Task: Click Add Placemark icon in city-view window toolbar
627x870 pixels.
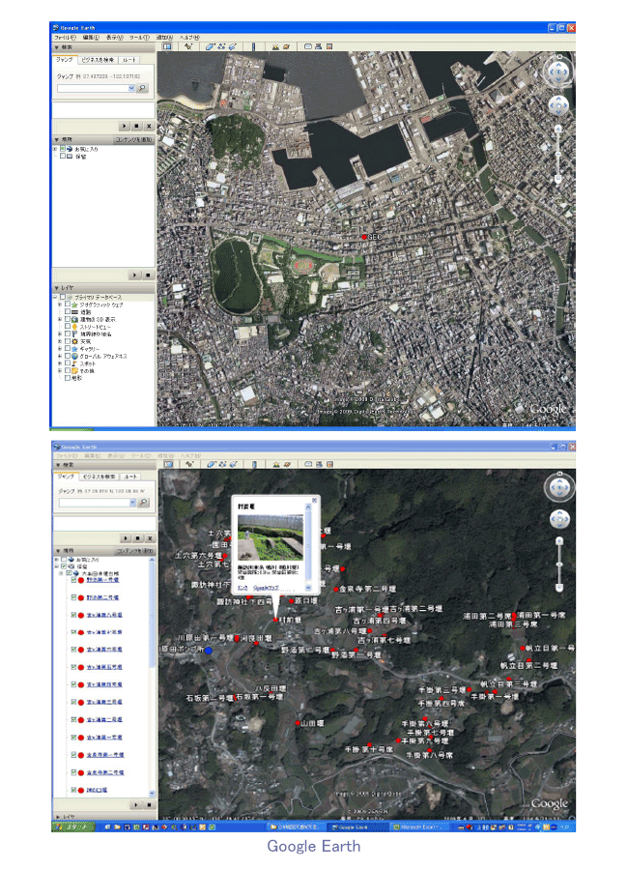Action: (188, 46)
